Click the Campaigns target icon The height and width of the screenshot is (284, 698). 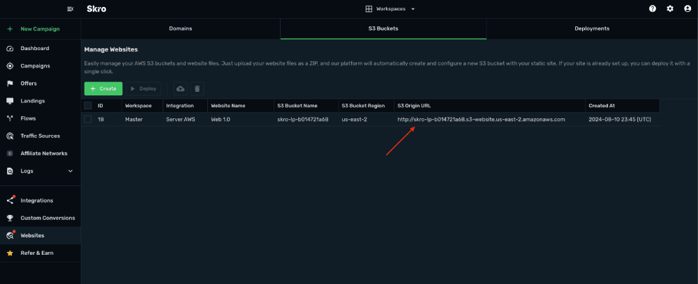click(x=10, y=65)
